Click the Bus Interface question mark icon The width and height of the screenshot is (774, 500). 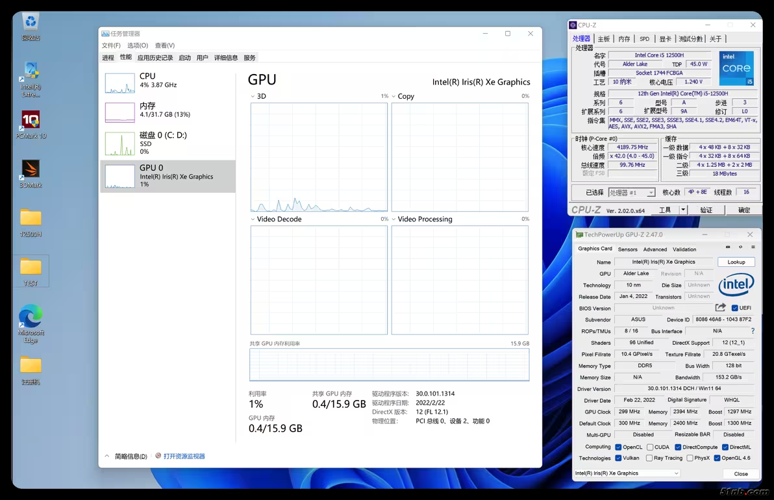(753, 331)
